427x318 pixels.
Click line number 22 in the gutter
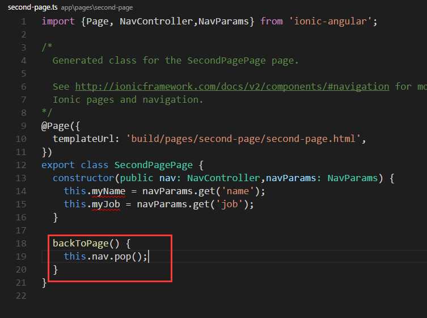(x=21, y=296)
